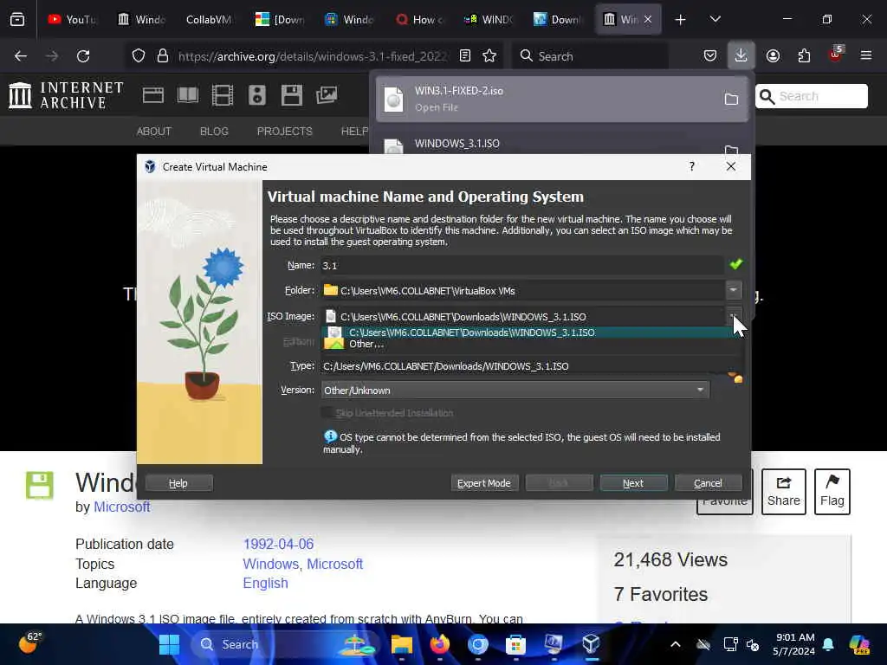
Task: Toggle Skip Unattended Installation checkbox
Action: pyautogui.click(x=327, y=413)
